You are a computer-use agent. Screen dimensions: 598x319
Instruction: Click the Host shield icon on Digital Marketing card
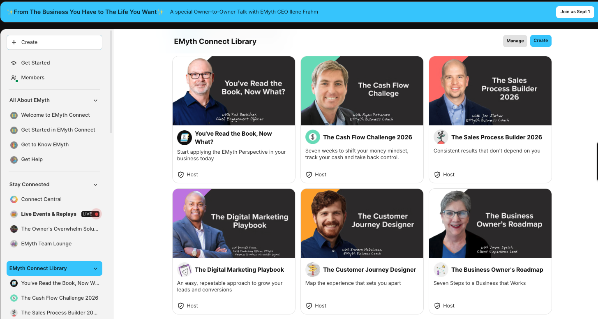(181, 306)
